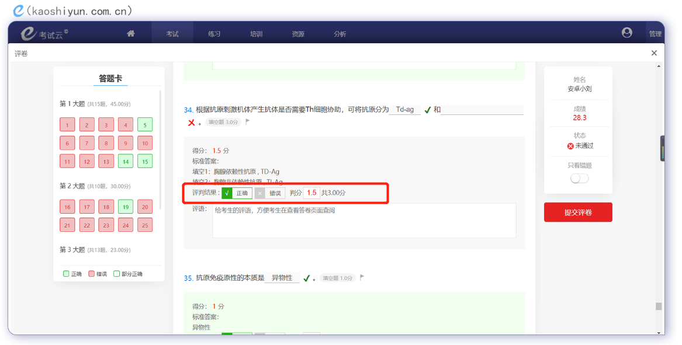Click the 考试云 logo
The image size is (682, 345).
tap(44, 34)
